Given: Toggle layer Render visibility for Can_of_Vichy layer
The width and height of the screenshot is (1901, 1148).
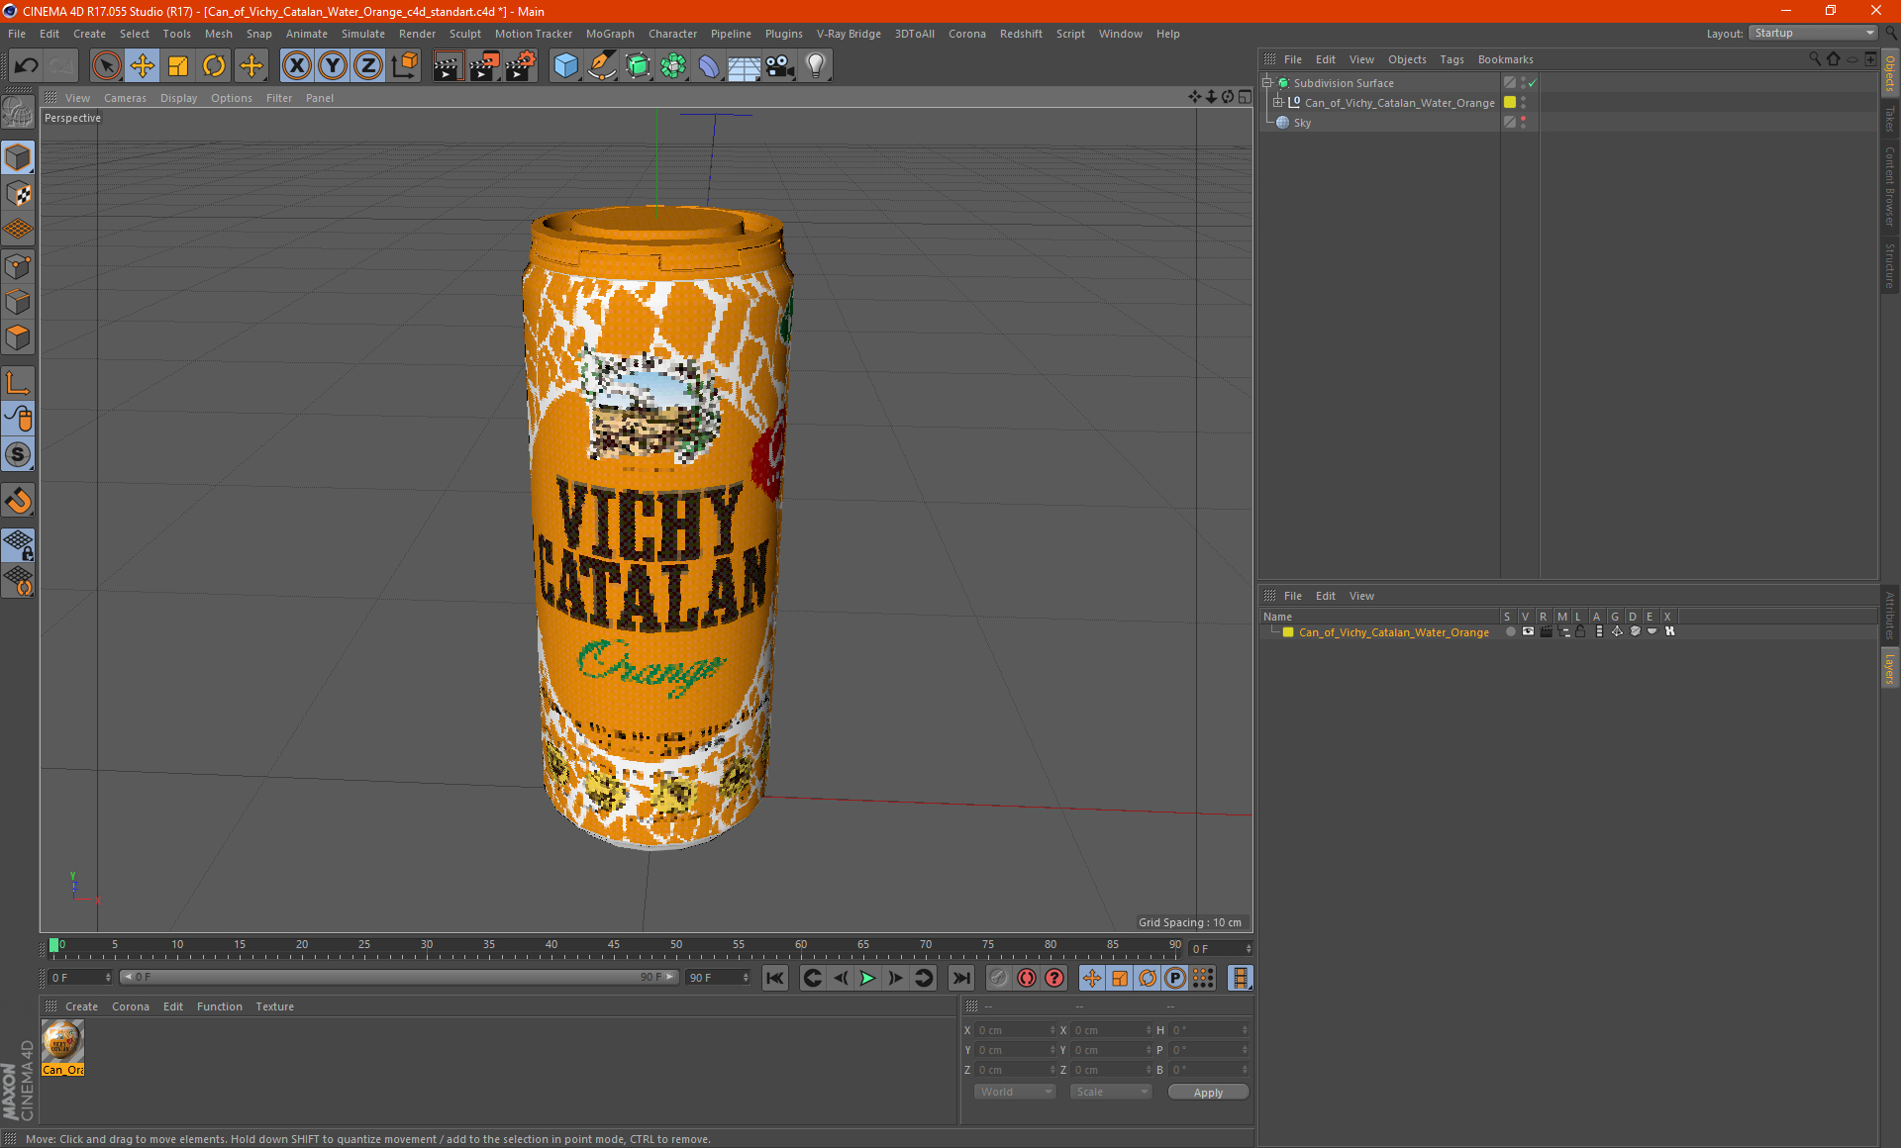Looking at the screenshot, I should point(1546,631).
